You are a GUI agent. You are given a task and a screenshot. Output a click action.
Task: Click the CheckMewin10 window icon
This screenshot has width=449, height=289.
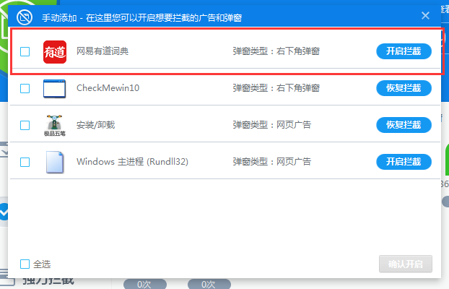pos(54,89)
